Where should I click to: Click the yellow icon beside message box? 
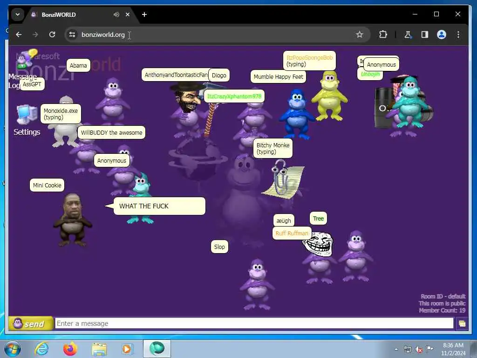pos(462,324)
